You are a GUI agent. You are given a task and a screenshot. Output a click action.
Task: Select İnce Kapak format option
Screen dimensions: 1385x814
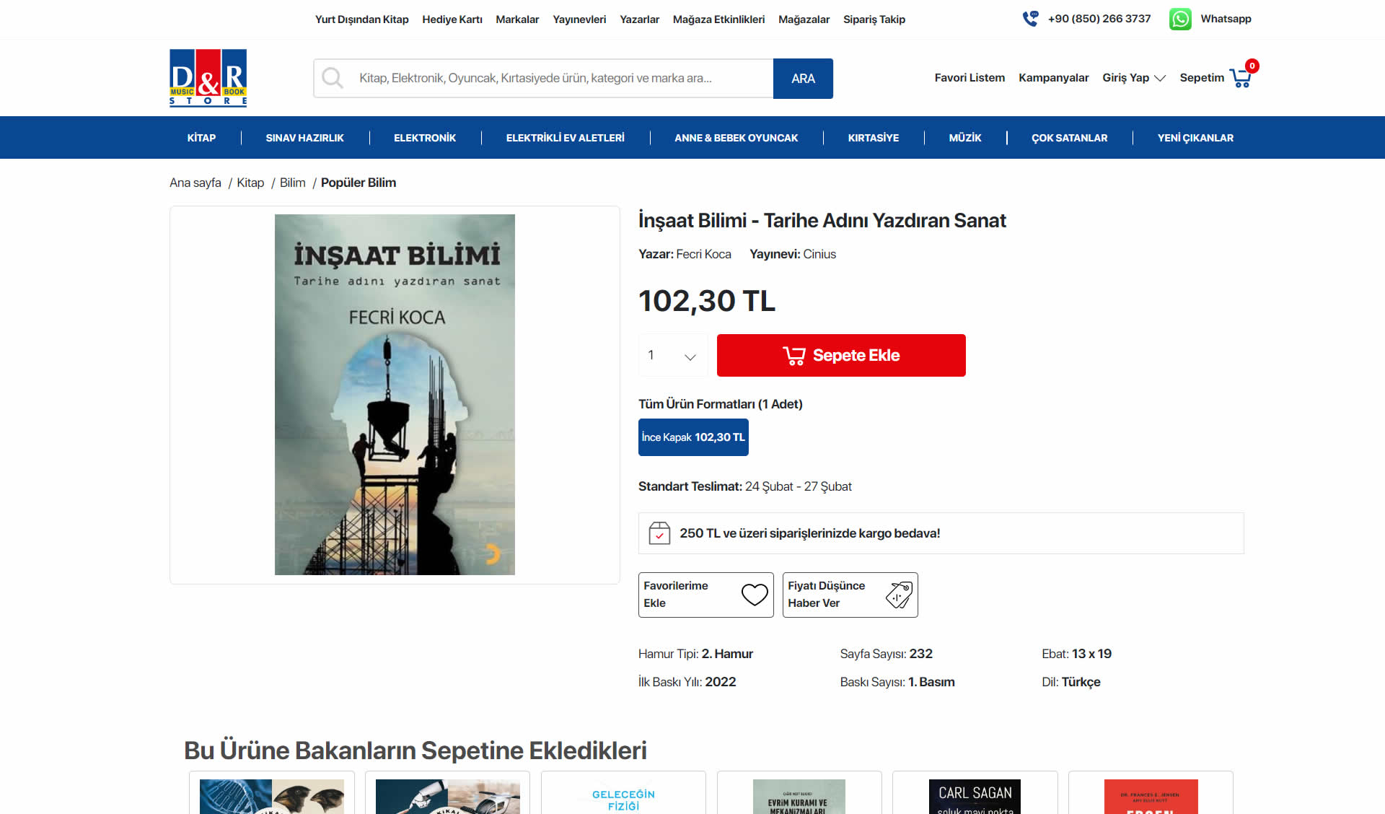tap(693, 437)
